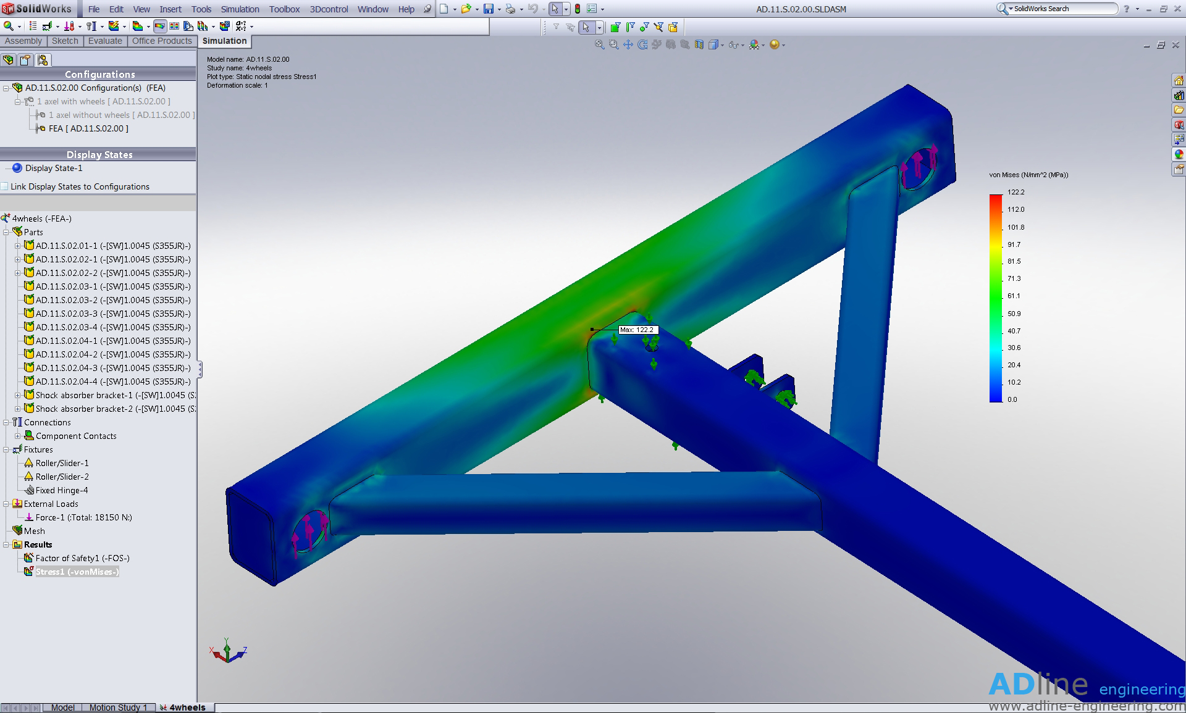The image size is (1186, 713).
Task: Click the Apply Material icon
Action: [x=33, y=27]
